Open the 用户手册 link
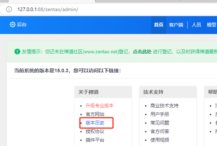The height and width of the screenshot is (146, 217). pos(160,114)
